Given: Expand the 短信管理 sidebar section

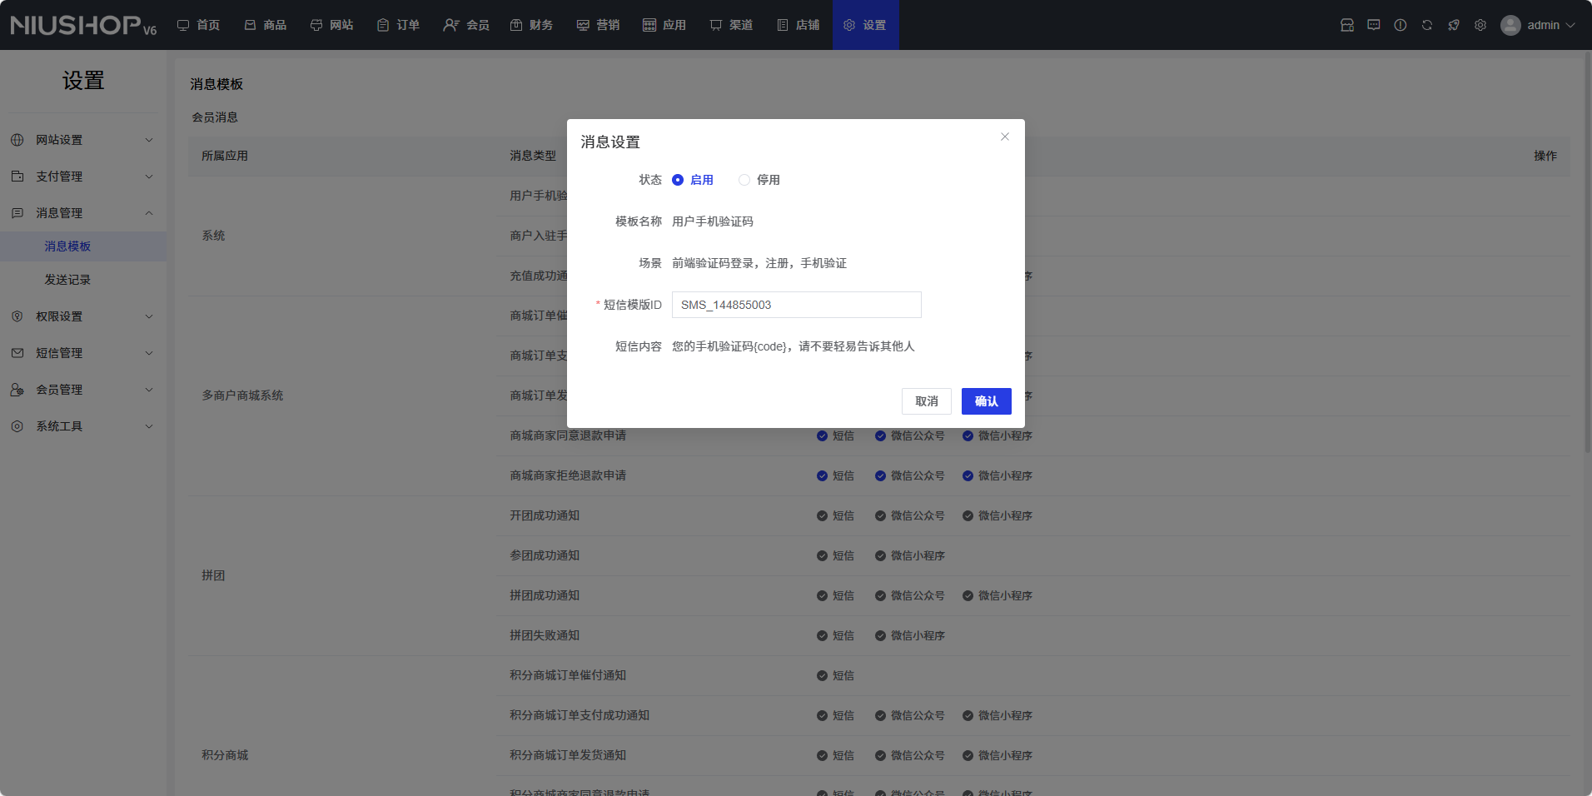Looking at the screenshot, I should point(83,353).
